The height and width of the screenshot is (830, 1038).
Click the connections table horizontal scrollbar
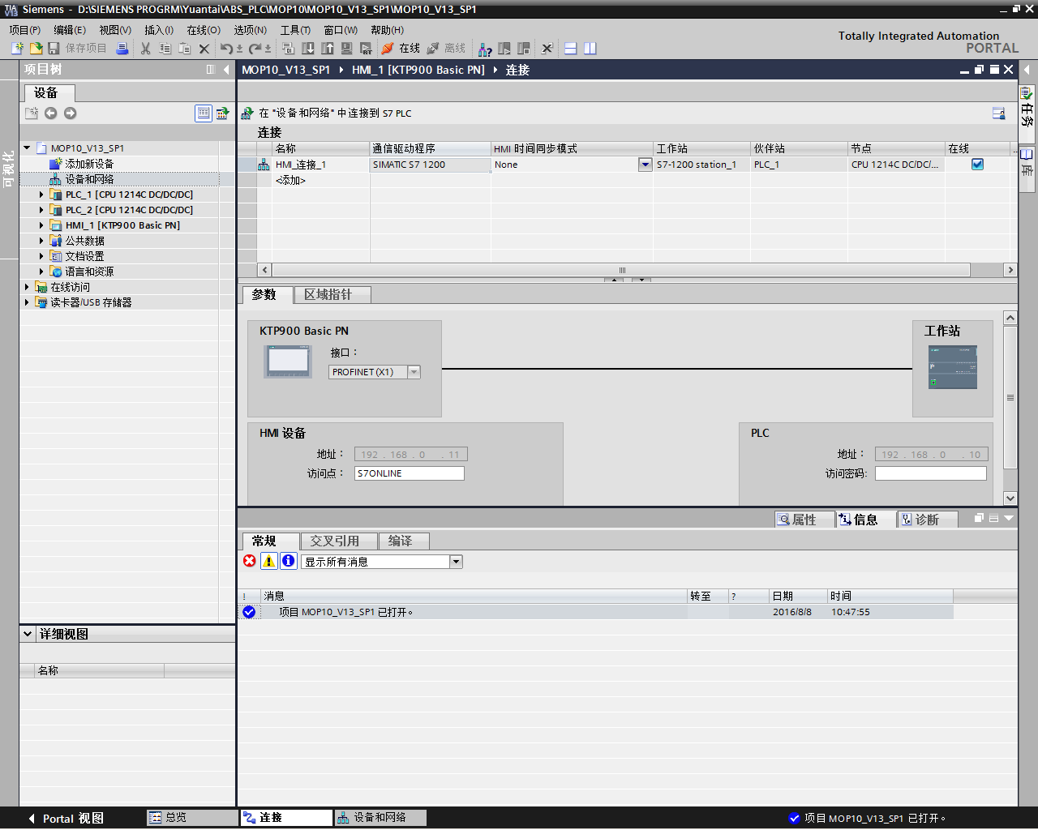(621, 270)
